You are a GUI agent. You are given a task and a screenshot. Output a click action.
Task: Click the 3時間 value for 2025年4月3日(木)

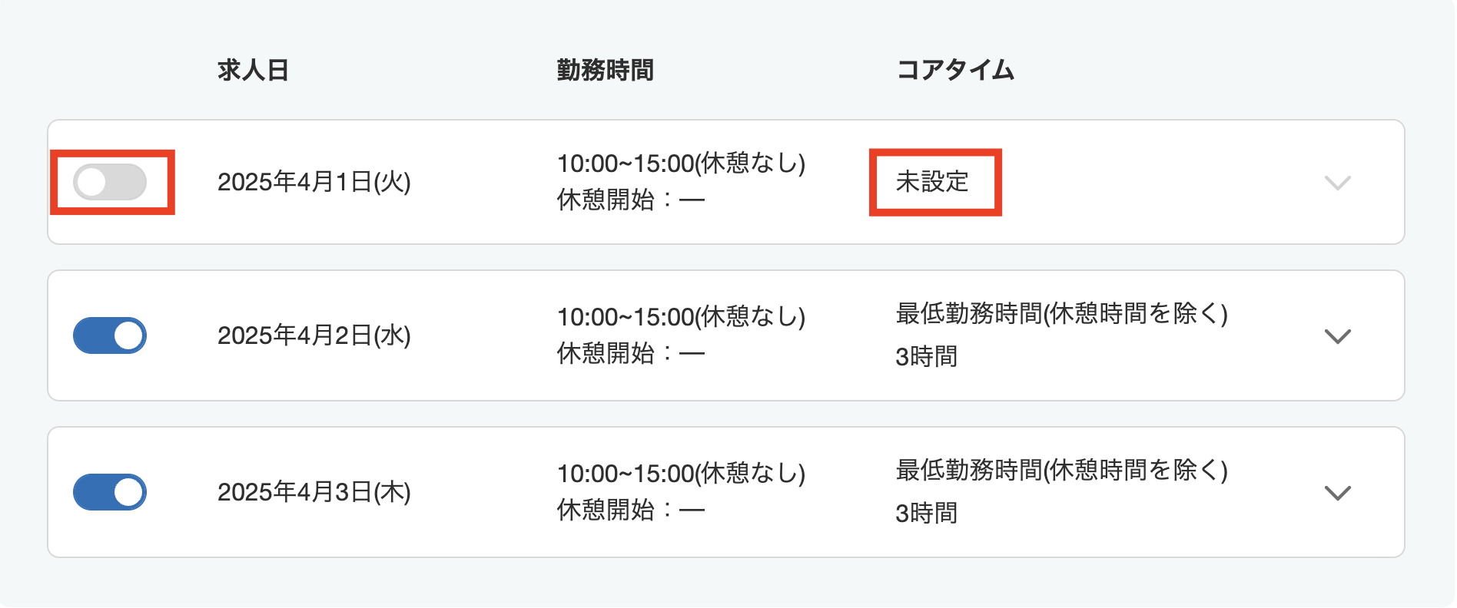[x=925, y=513]
